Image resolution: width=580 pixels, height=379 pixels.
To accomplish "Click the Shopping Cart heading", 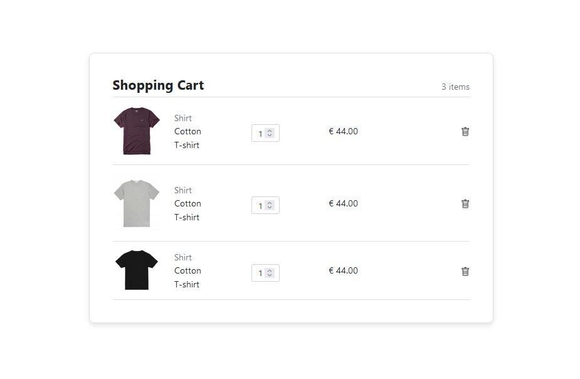I will [158, 85].
